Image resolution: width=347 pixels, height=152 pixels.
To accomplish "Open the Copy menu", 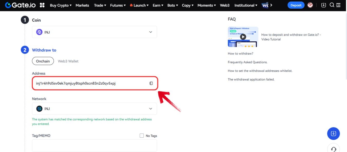I will 188,5.
